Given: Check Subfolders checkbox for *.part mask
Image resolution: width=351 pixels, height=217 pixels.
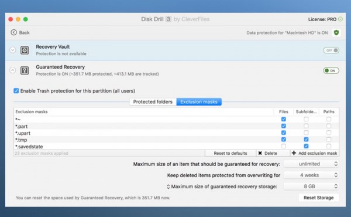Looking at the screenshot, I should 306,126.
